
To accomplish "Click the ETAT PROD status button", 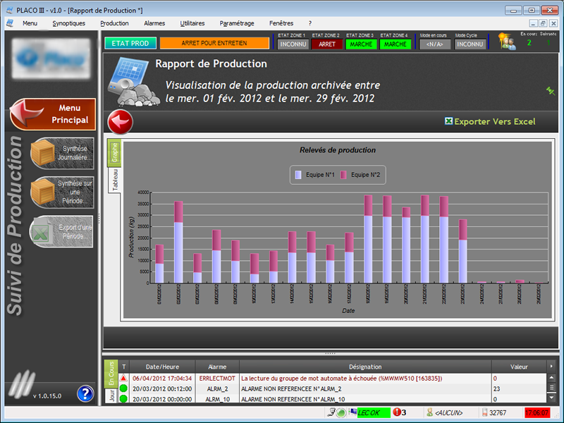I will pos(130,43).
